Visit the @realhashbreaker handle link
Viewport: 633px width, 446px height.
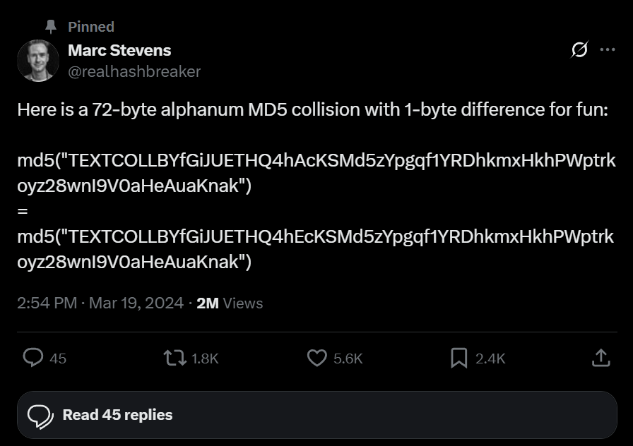click(x=134, y=71)
